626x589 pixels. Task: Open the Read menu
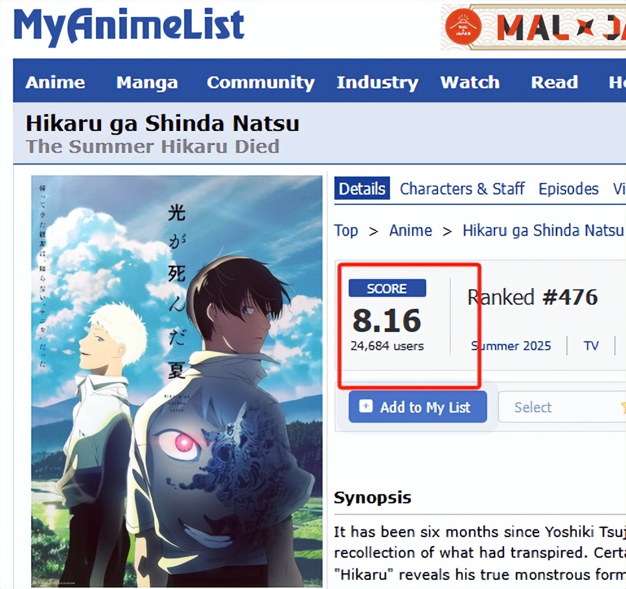pos(554,82)
